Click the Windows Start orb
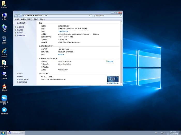Viewport: 181px width, 135px height. [3, 133]
